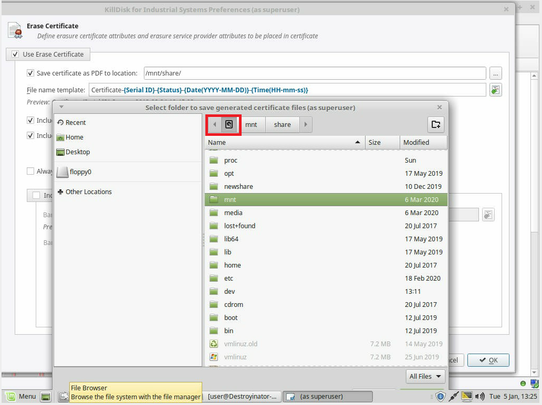
Task: Select the proc folder
Action: 326,160
